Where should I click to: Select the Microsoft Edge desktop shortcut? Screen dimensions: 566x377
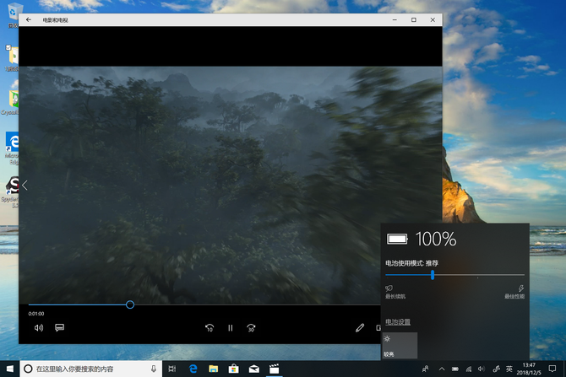coord(12,148)
